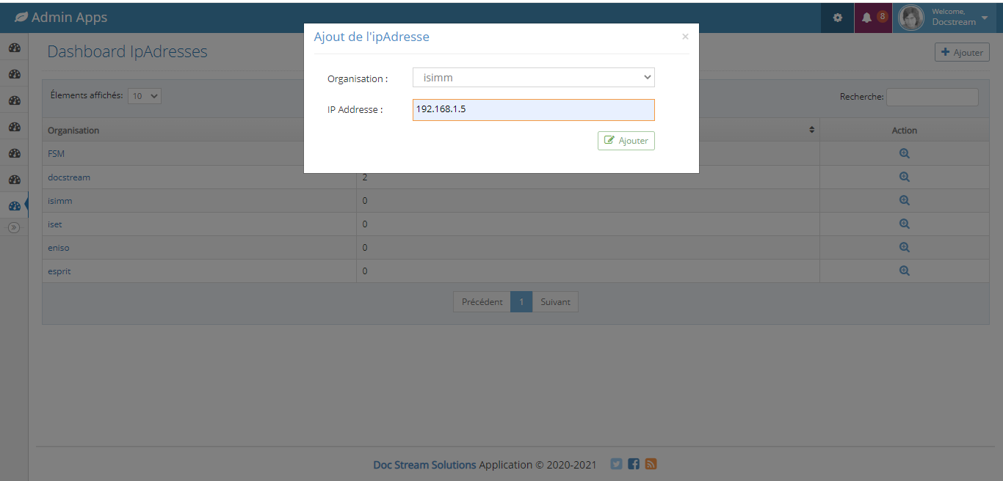Open the docstream organisation link
This screenshot has width=1003, height=481.
point(69,177)
